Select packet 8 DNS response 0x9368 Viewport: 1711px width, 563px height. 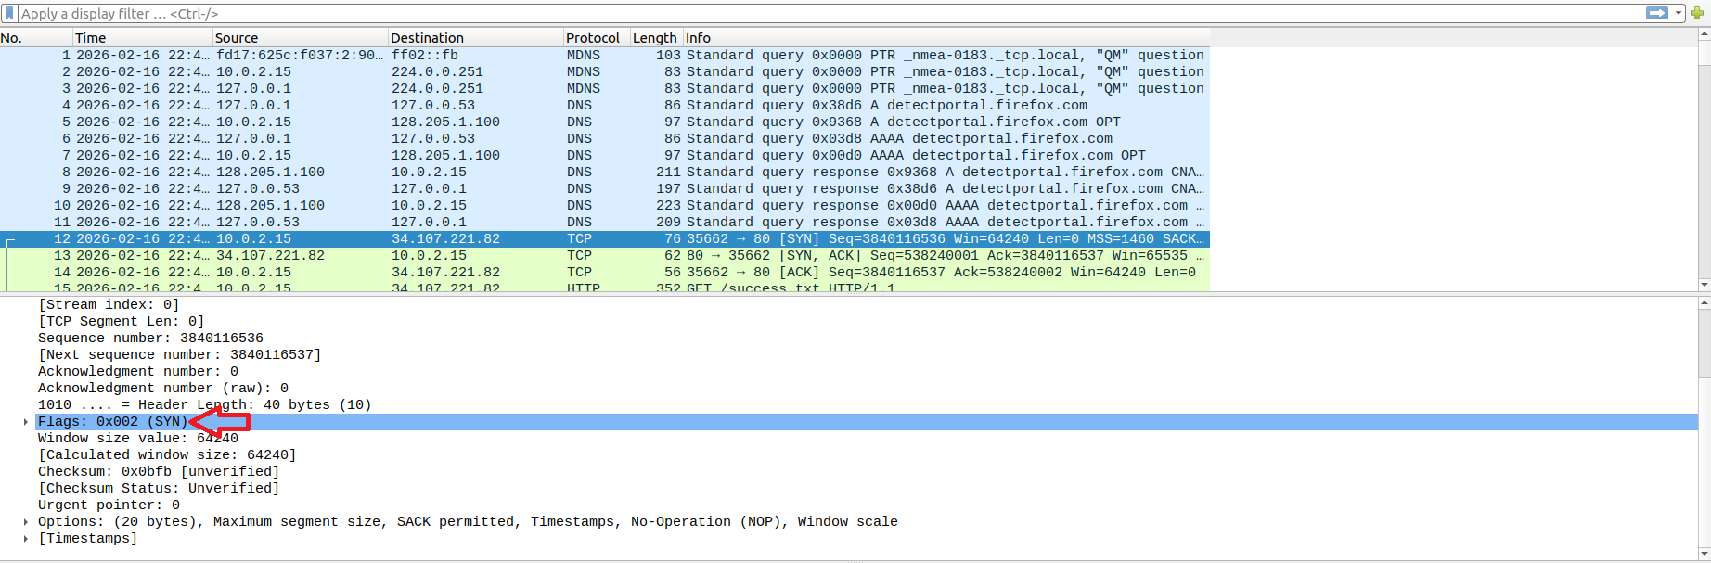point(605,173)
